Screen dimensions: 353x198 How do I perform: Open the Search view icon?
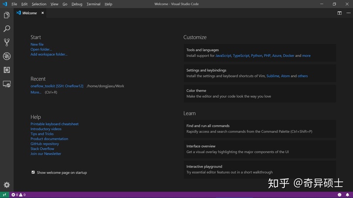point(7,29)
